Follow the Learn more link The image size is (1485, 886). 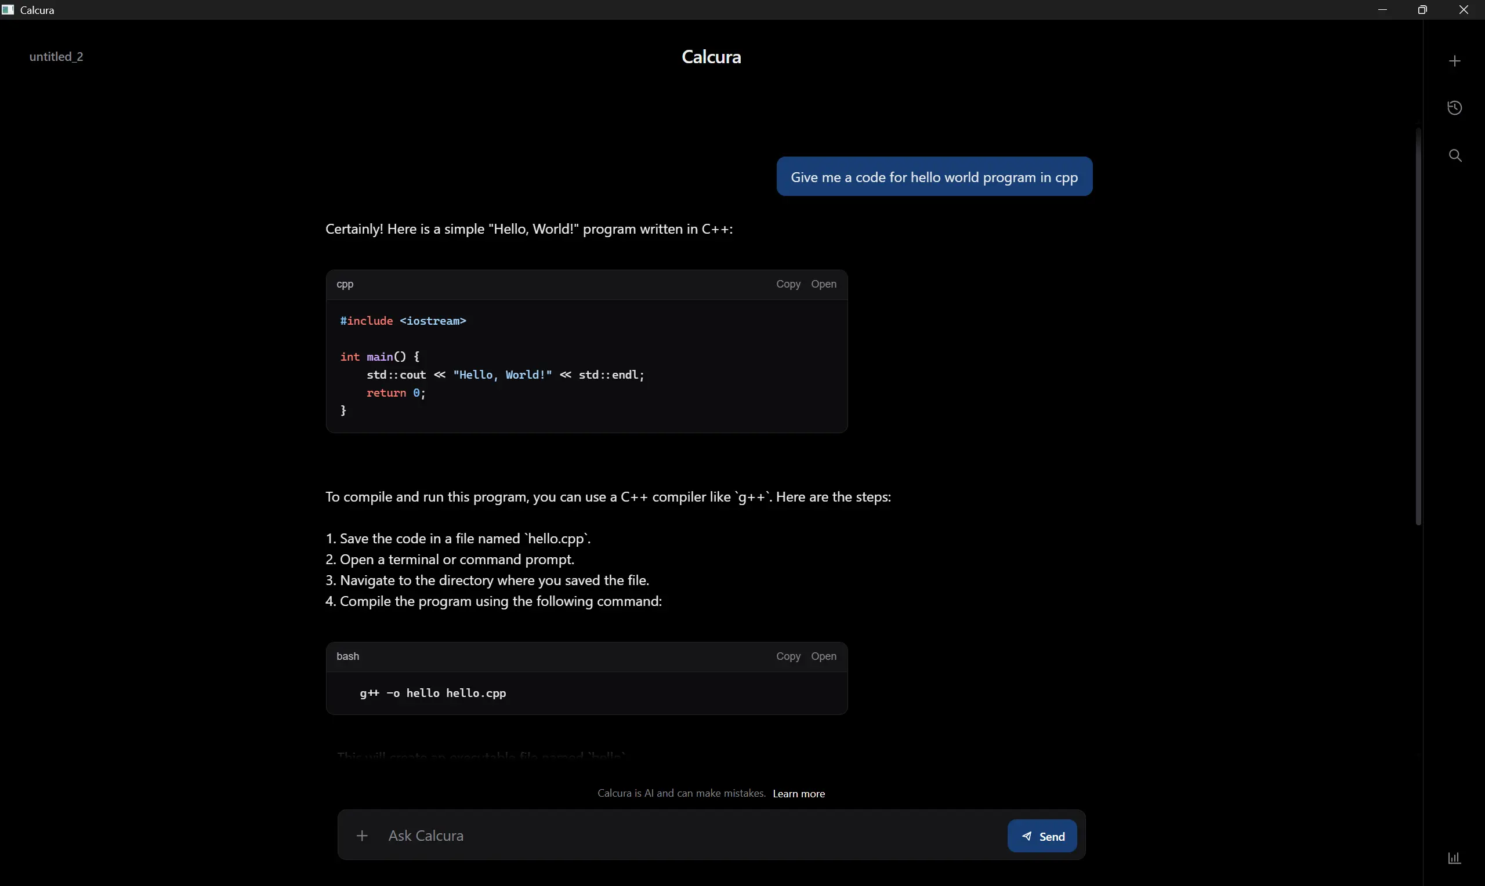pos(798,793)
